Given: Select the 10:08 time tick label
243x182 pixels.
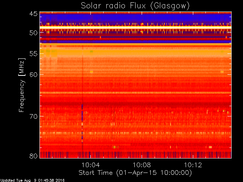Looking at the screenshot, I should [142, 165].
